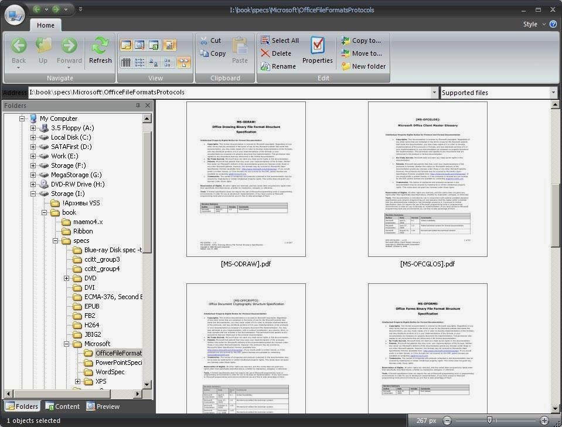The height and width of the screenshot is (427, 562).
Task: Expand the DVD folder node
Action: 66,278
